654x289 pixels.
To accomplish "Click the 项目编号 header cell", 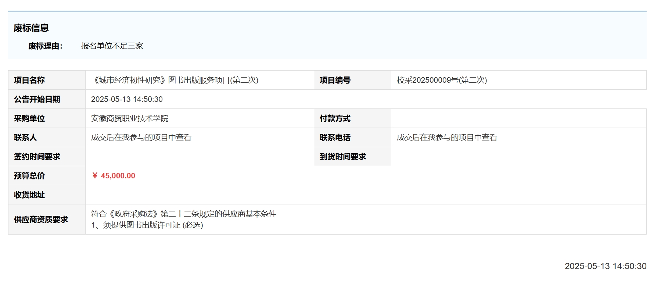I will (x=335, y=80).
